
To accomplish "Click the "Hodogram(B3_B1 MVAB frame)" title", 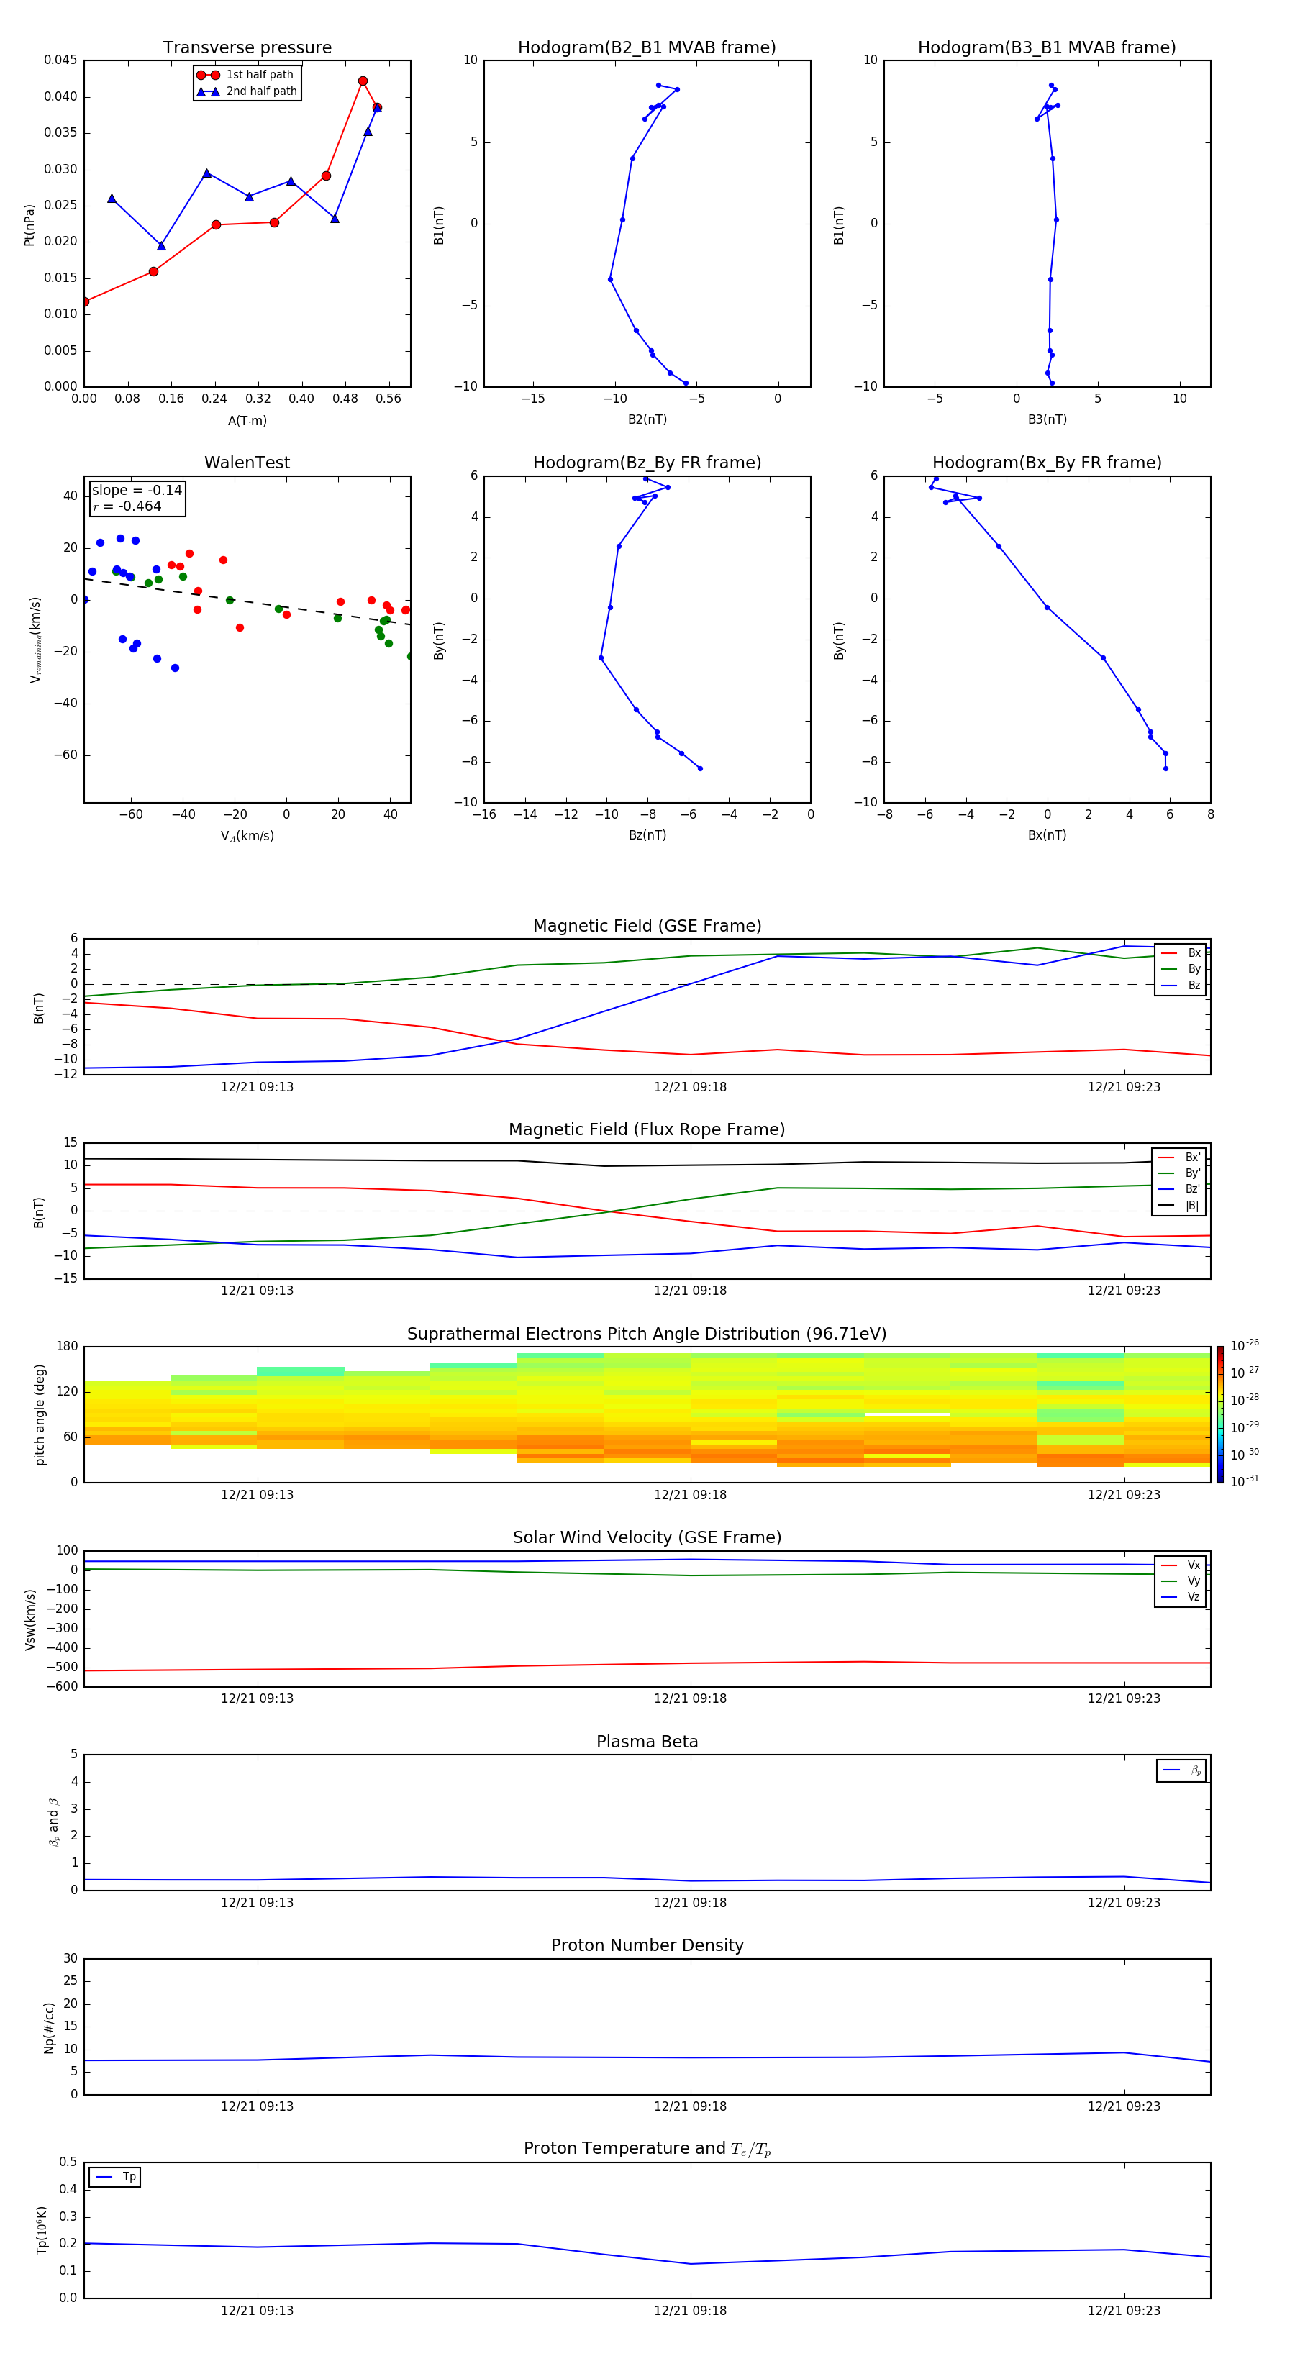I will click(x=1047, y=47).
